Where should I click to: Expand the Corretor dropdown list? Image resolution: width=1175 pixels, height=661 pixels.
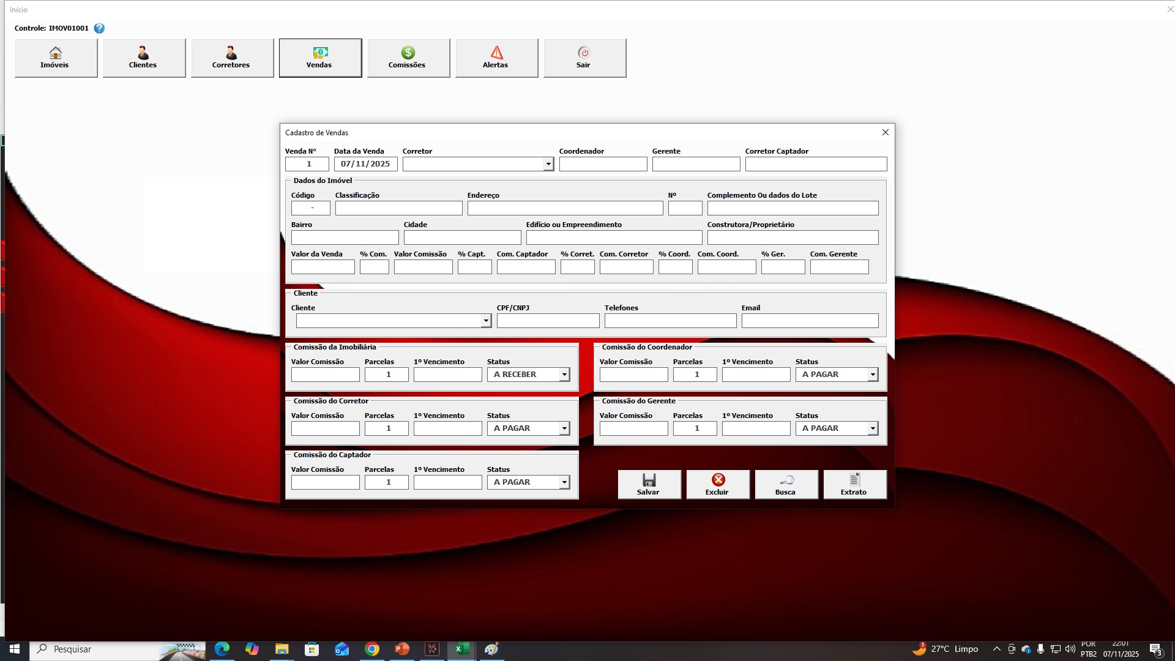pyautogui.click(x=548, y=164)
